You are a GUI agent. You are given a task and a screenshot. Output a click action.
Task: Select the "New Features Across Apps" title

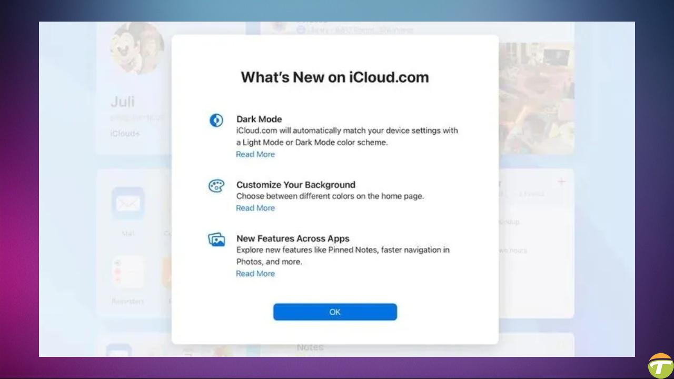[293, 238]
